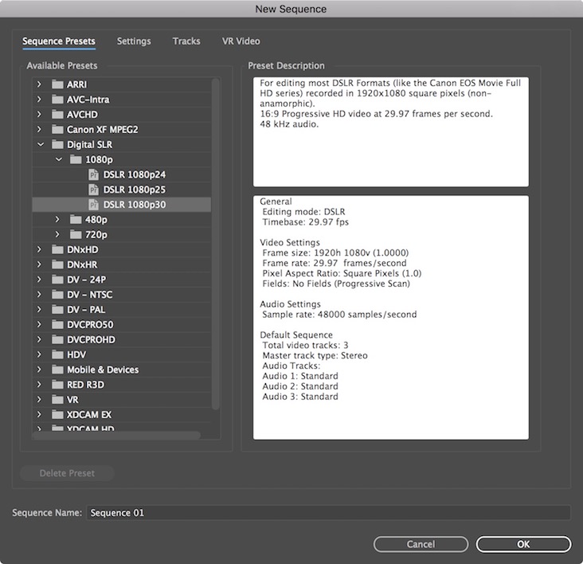Click the 1080p folder icon

pos(76,159)
